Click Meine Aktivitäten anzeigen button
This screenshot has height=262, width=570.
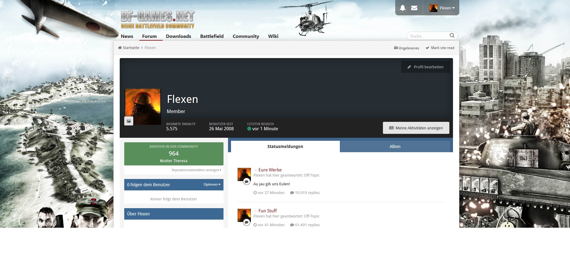[416, 128]
